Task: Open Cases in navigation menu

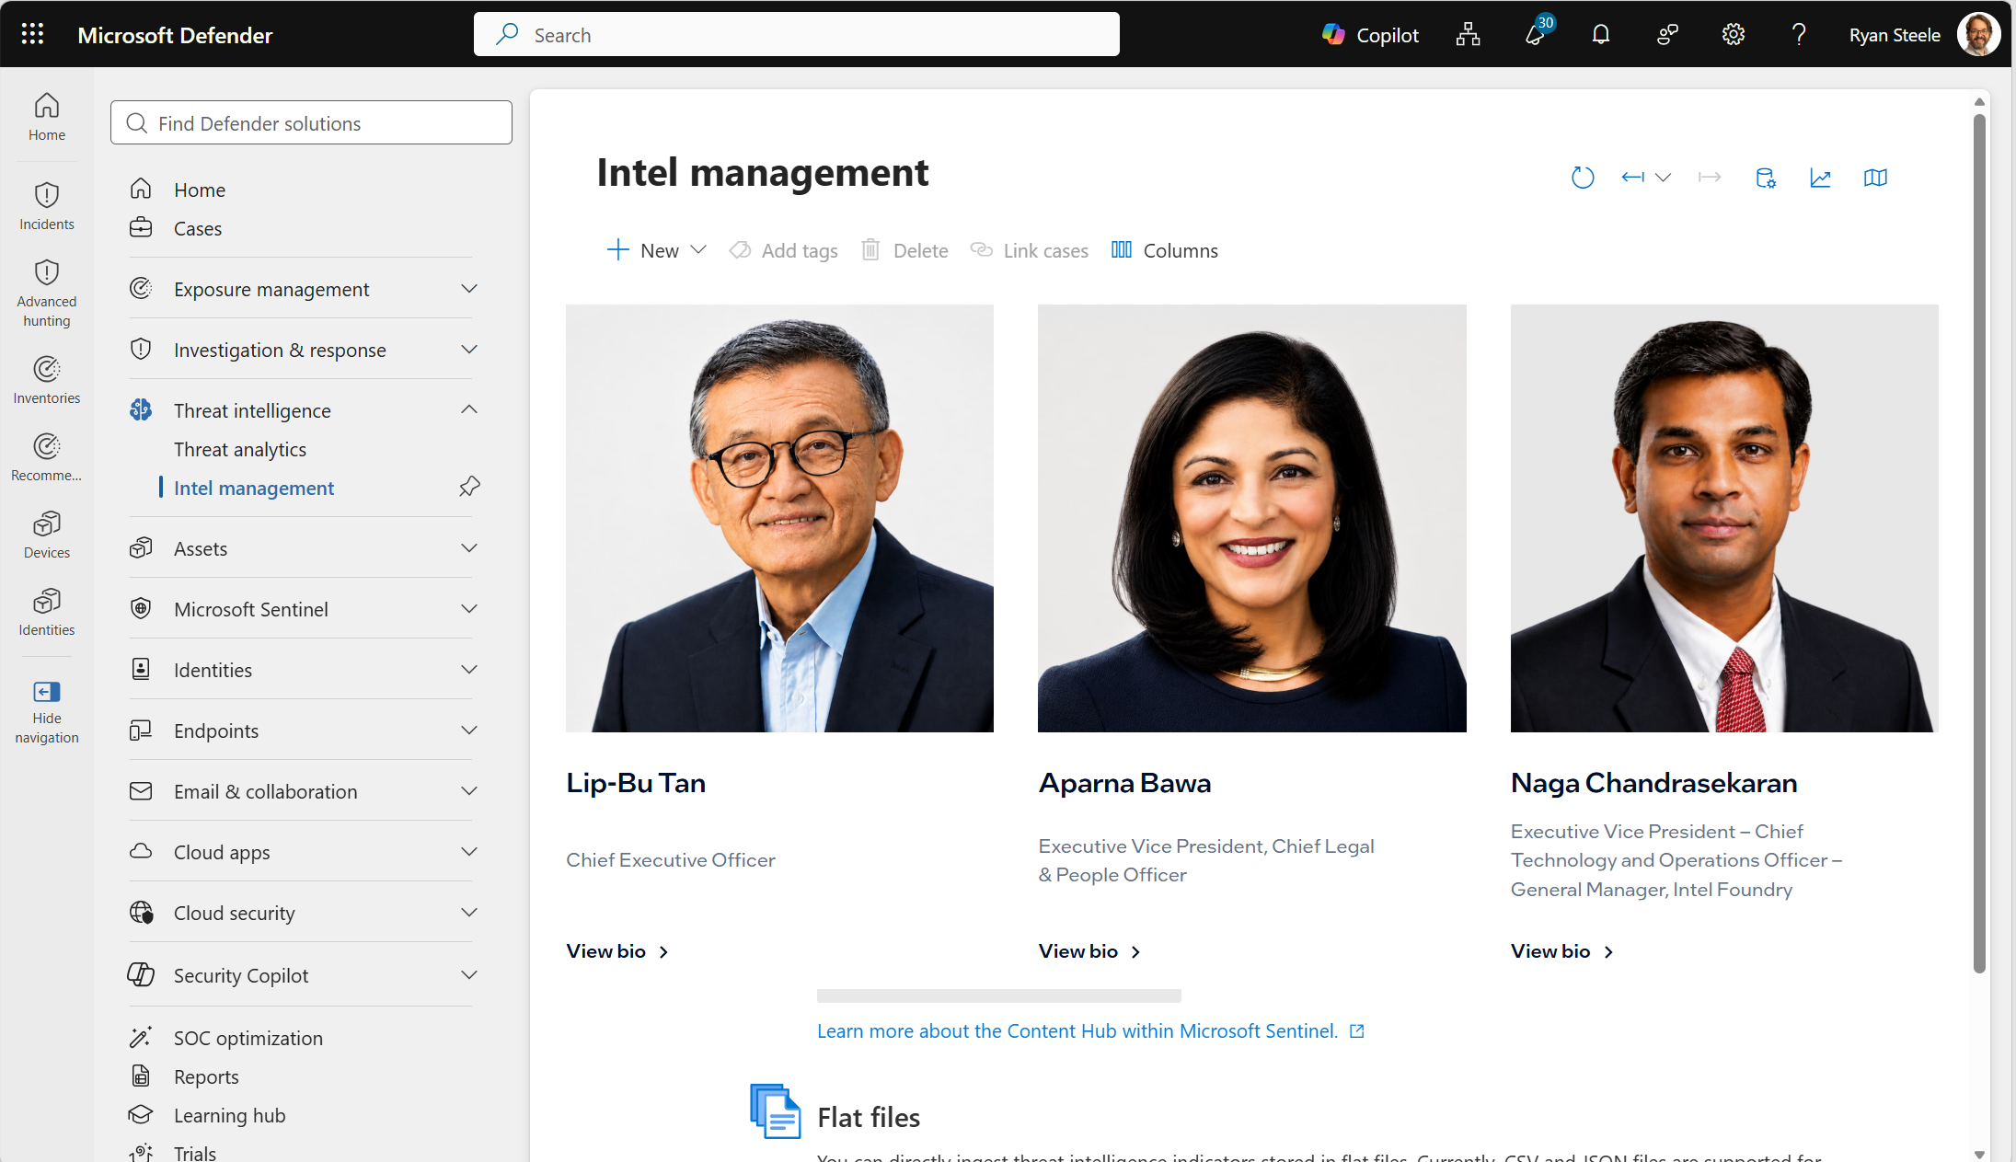Action: [x=197, y=228]
